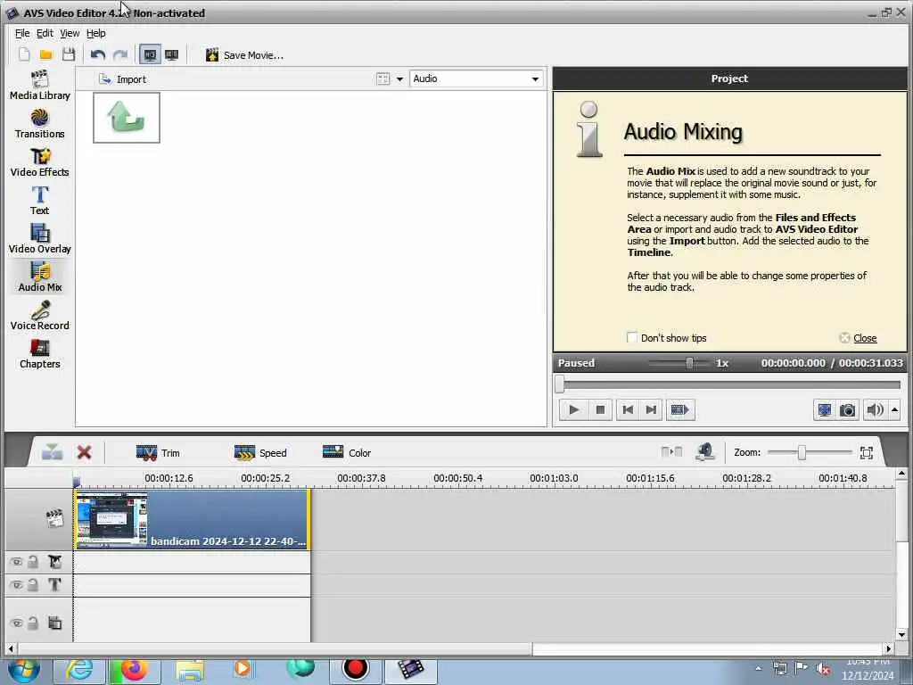
Task: Click the add to timeline icon
Action: pyautogui.click(x=53, y=452)
